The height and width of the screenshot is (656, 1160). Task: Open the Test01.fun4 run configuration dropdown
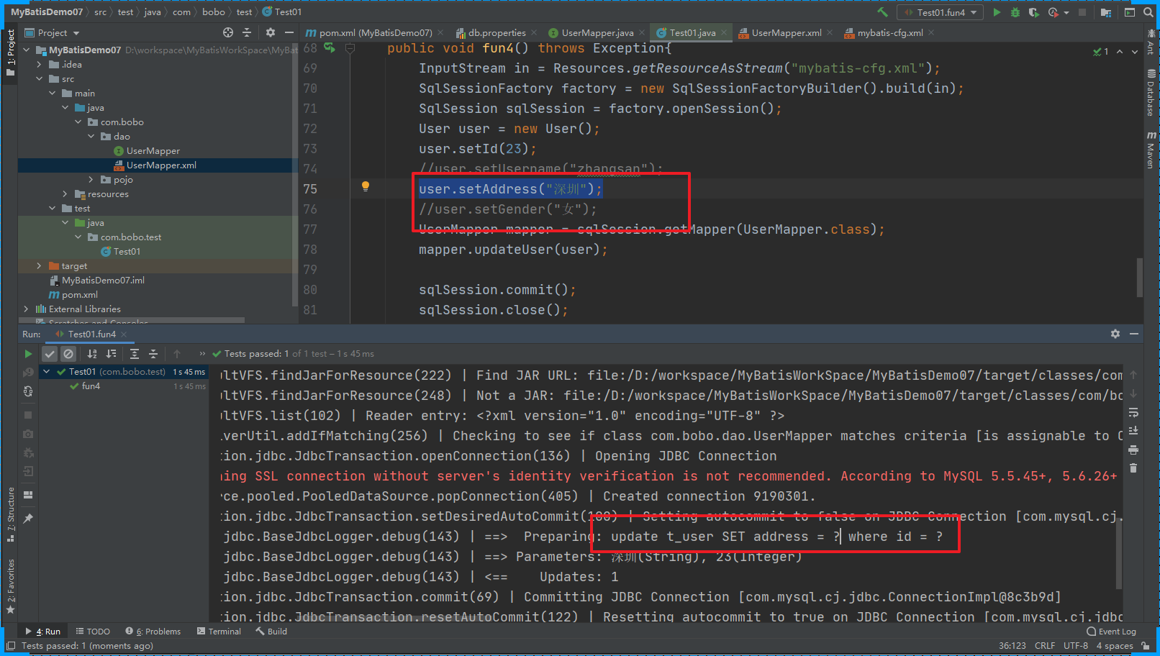pos(941,12)
